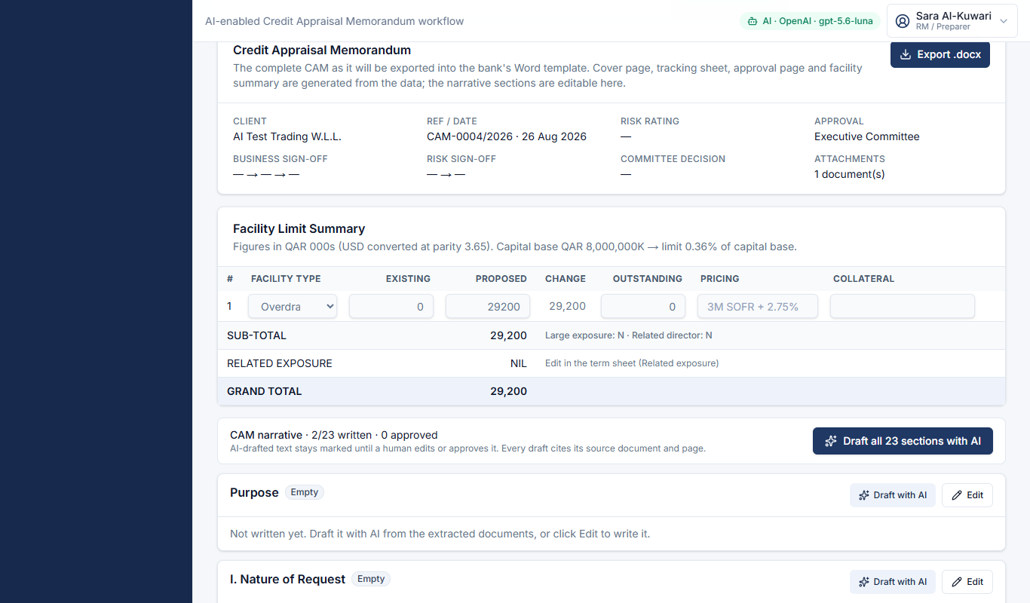Focus the Outstanding amount input field
Viewport: 1030px width, 603px height.
point(643,307)
